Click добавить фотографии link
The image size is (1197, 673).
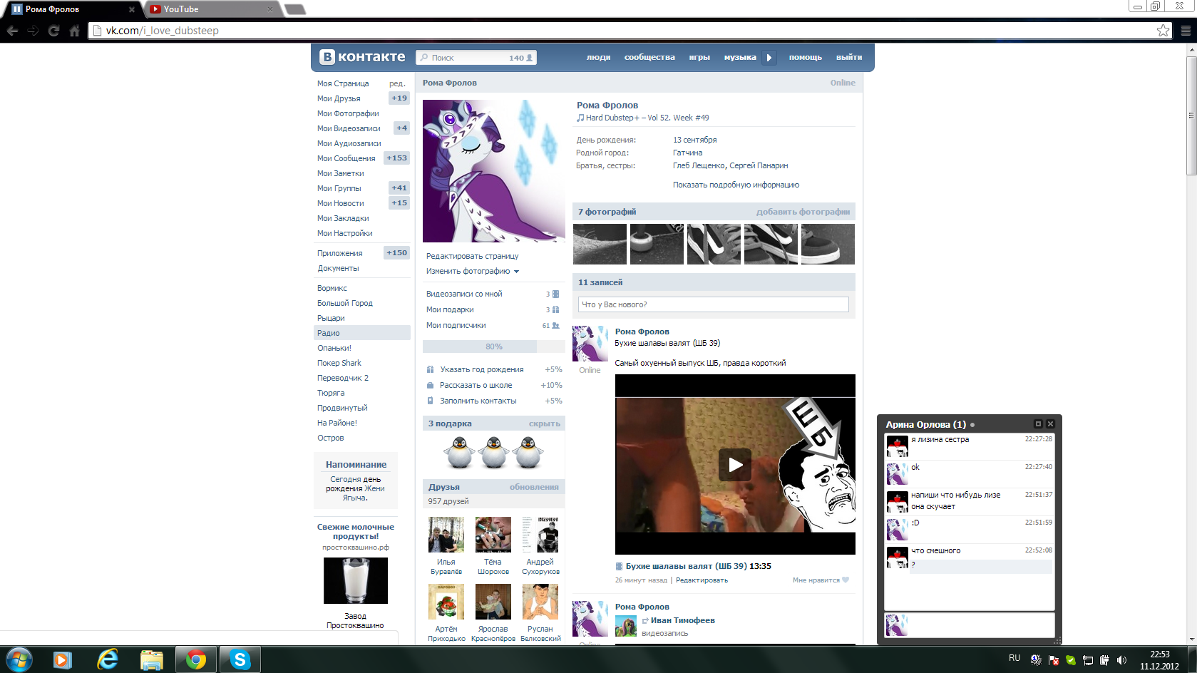pyautogui.click(x=803, y=212)
